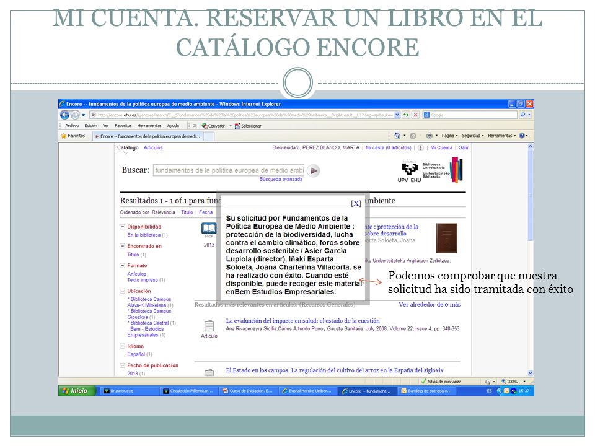This screenshot has width=595, height=446.
Task: Click the exclamation alert icon near Mi Cuenta
Action: click(421, 147)
